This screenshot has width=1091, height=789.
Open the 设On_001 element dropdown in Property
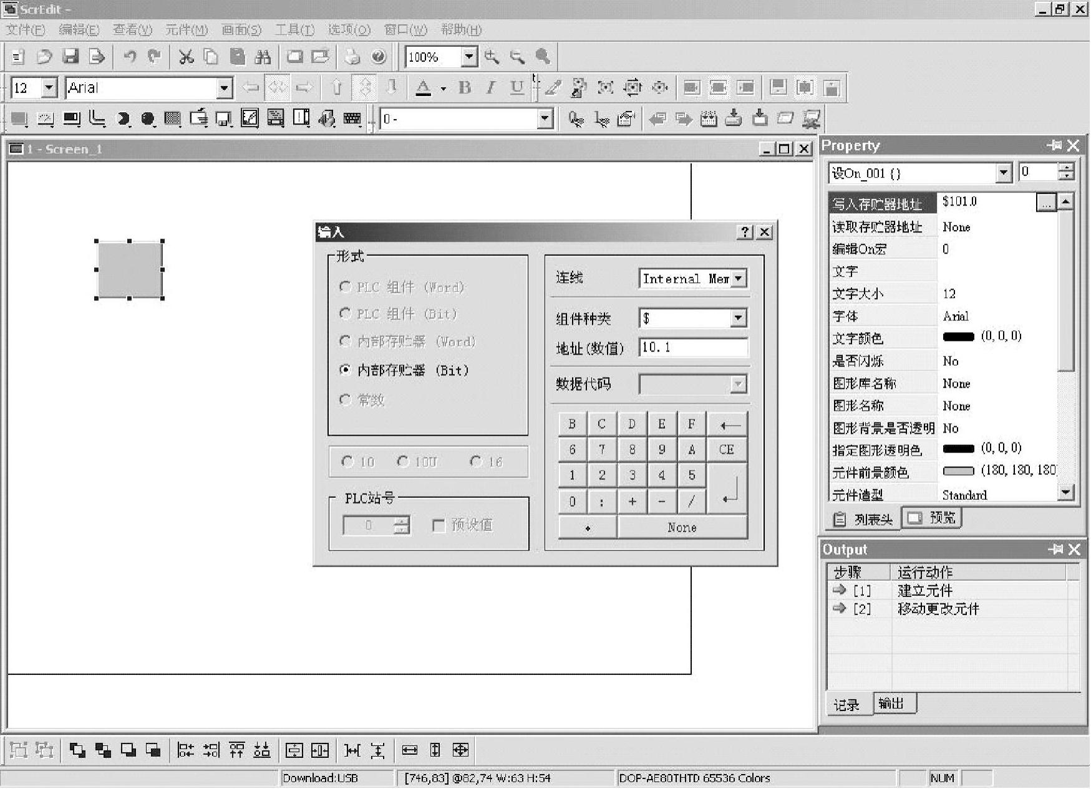[1003, 173]
